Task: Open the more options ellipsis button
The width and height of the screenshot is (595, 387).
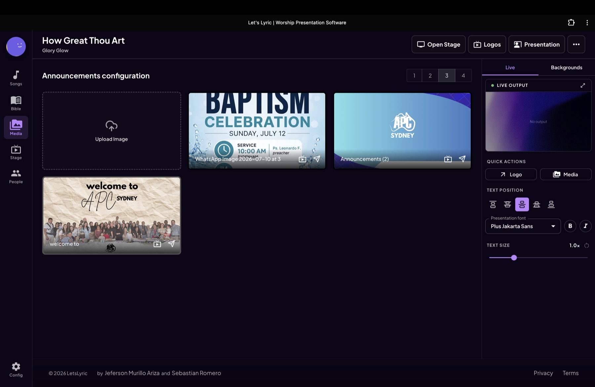Action: [x=576, y=44]
